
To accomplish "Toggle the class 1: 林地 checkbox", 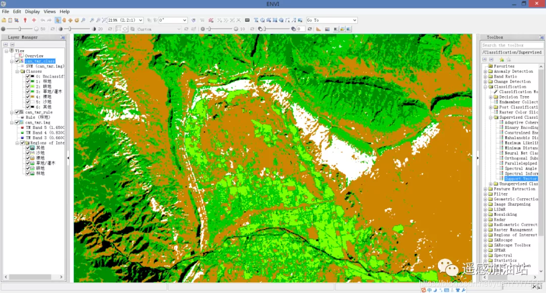I will pyautogui.click(x=28, y=81).
